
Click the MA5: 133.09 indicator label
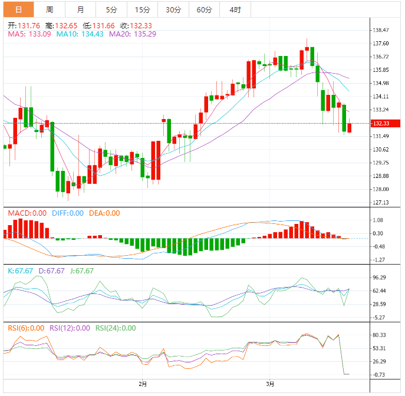pos(29,34)
